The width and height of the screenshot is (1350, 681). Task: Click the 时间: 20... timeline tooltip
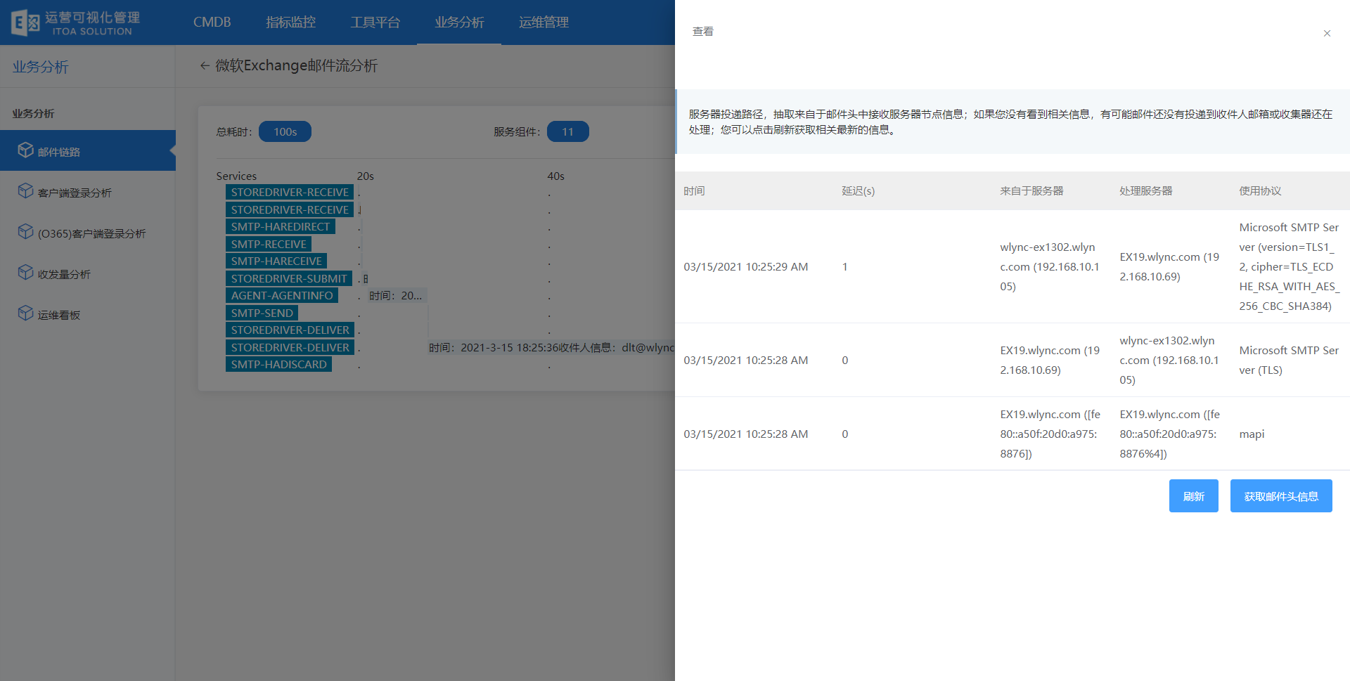point(396,295)
